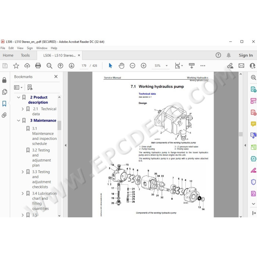
Task: Switch to the Home tab
Action: (8, 55)
